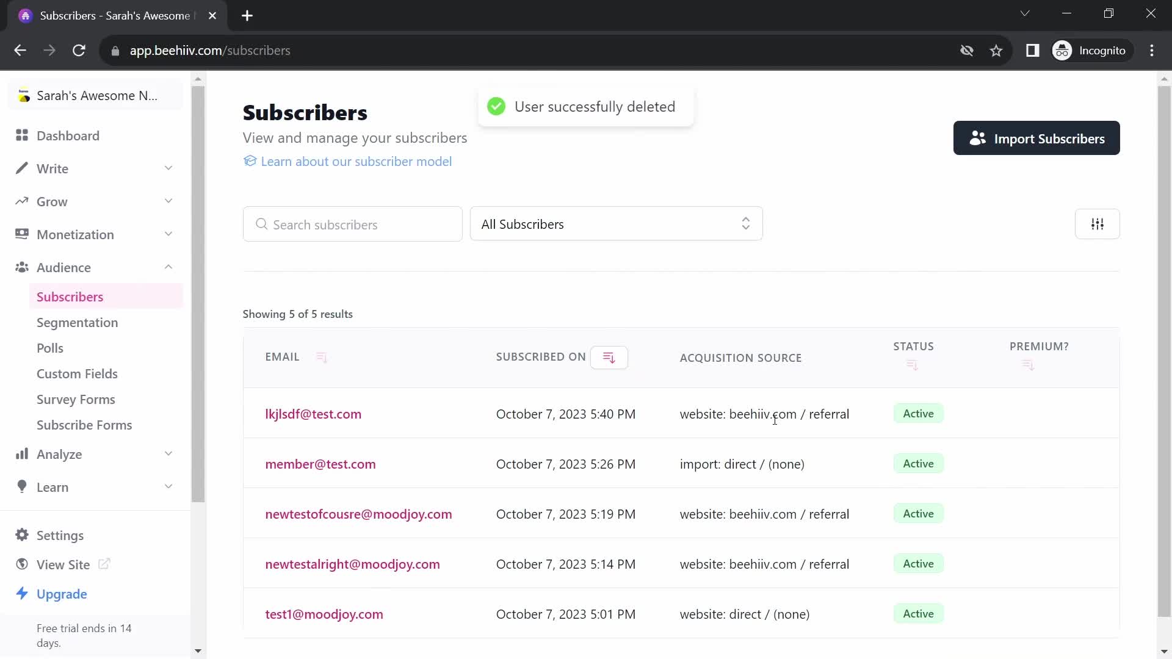Navigate to the Dashboard section
Viewport: 1172px width, 659px height.
coord(68,135)
